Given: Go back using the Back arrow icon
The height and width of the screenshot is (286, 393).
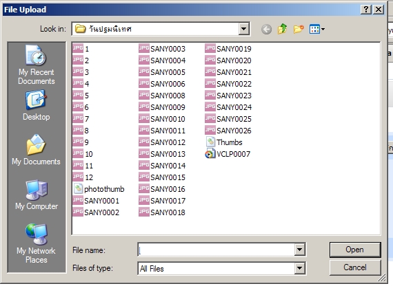Looking at the screenshot, I should pyautogui.click(x=266, y=30).
